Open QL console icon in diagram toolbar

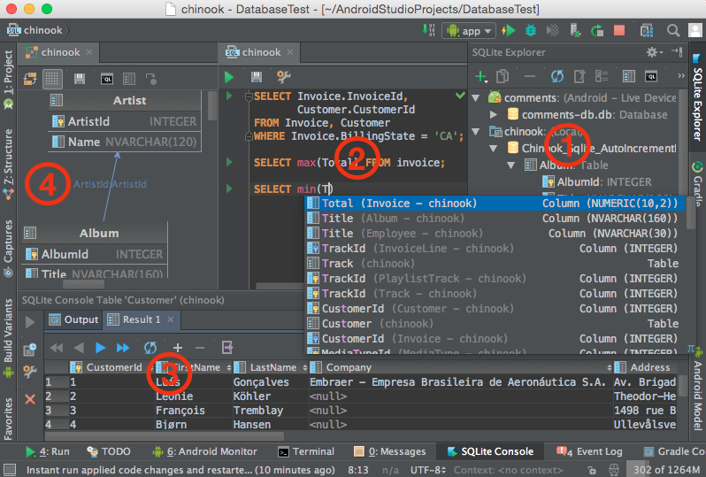pyautogui.click(x=107, y=79)
